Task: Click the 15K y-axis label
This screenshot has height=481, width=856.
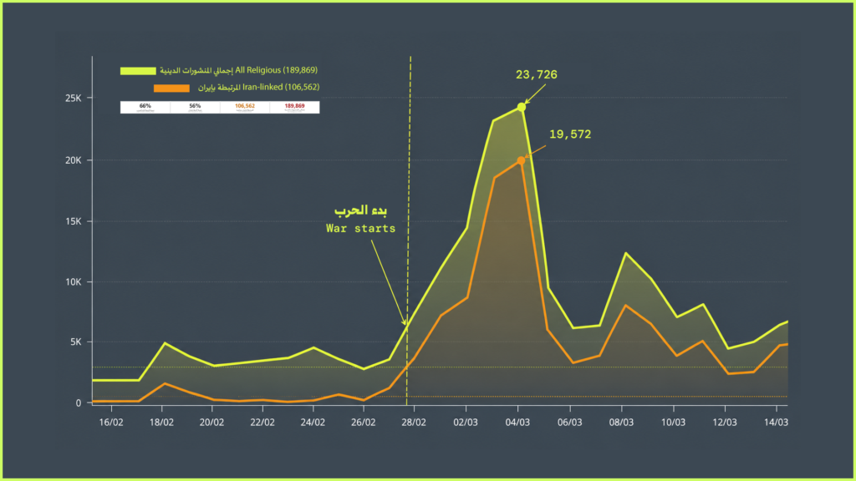Action: pos(74,221)
